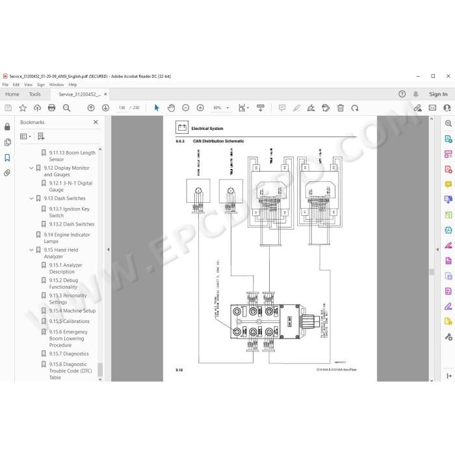
Task: Open the Window menu
Action: (57, 84)
